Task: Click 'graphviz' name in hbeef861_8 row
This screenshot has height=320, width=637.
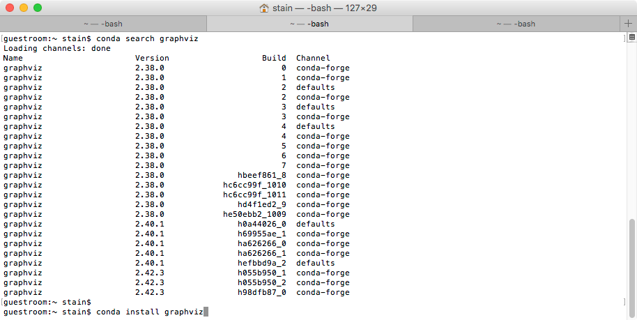Action: 23,175
